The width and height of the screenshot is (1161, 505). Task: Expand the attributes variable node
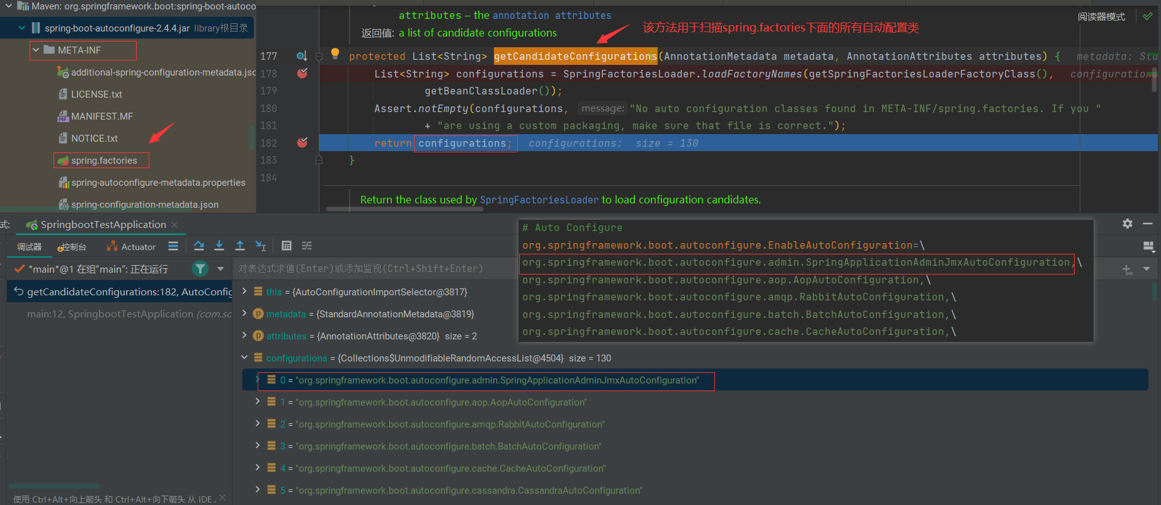(x=244, y=336)
